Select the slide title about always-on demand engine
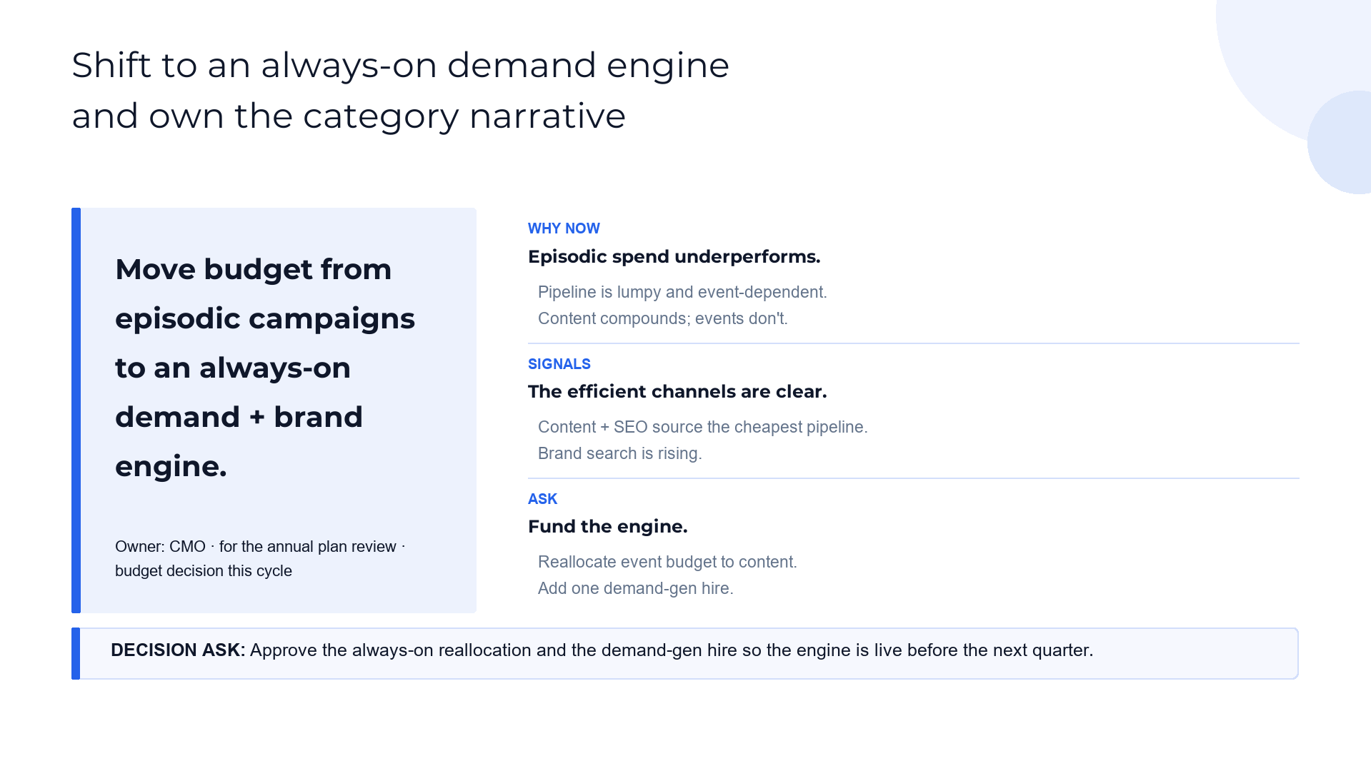 (x=400, y=91)
